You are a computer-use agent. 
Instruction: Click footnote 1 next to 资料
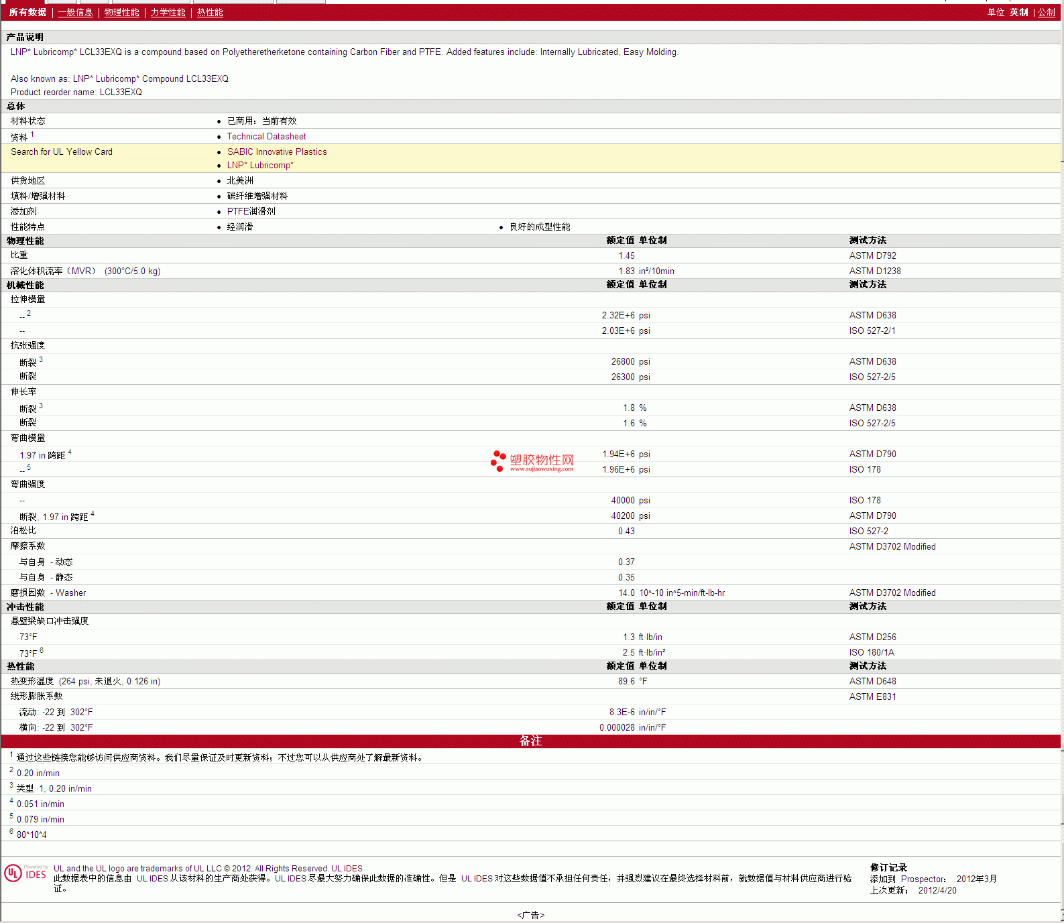click(32, 134)
